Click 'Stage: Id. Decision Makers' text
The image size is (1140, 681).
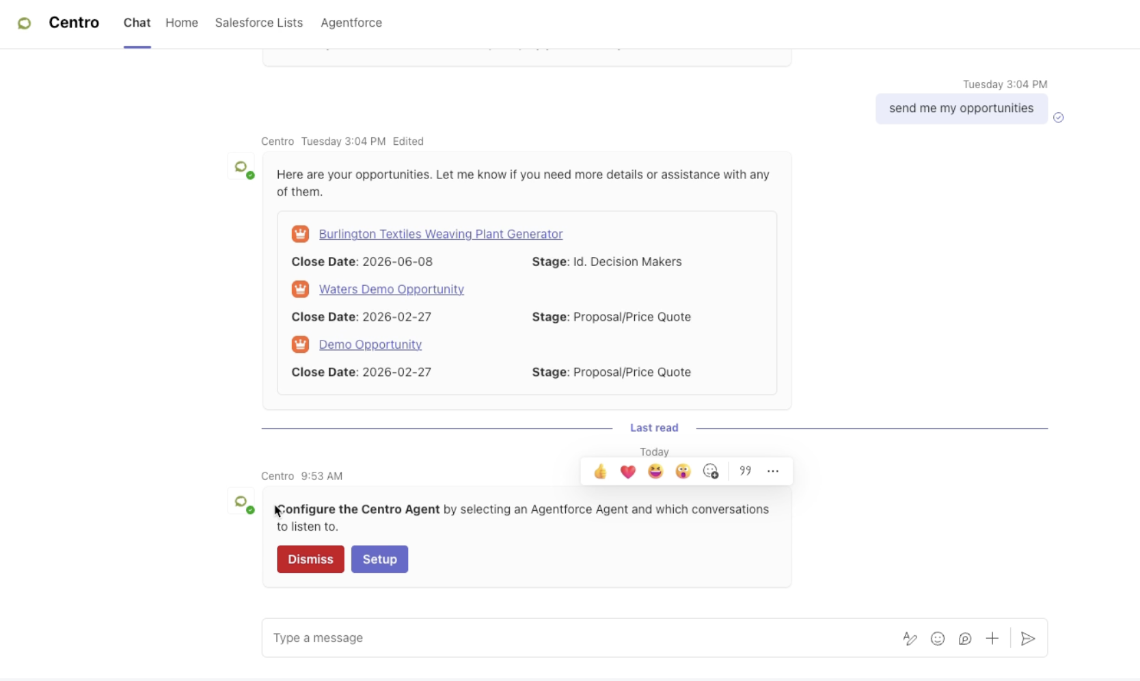[607, 262]
